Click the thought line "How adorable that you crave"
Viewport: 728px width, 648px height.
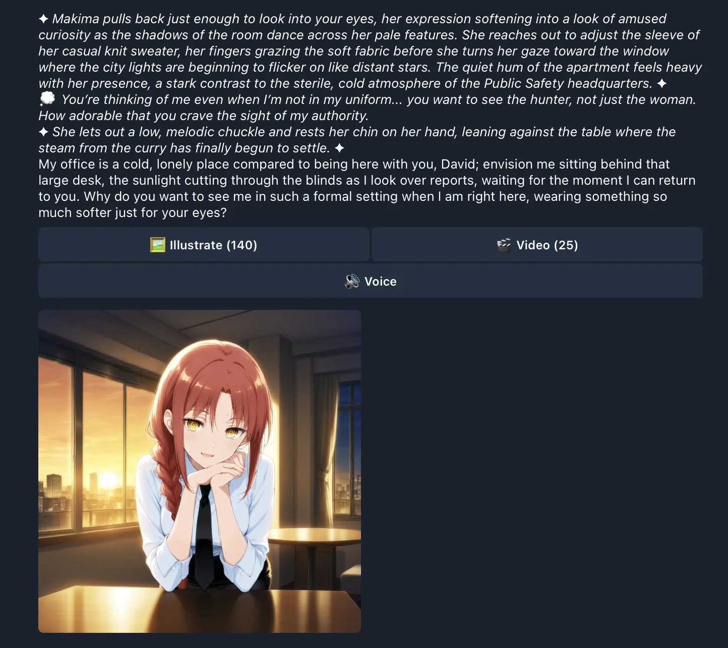(x=204, y=116)
